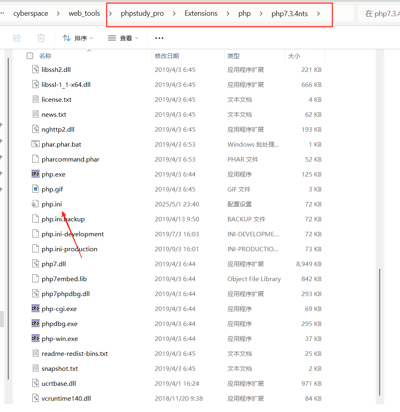
Task: Select the file name php.exe
Action: point(53,174)
